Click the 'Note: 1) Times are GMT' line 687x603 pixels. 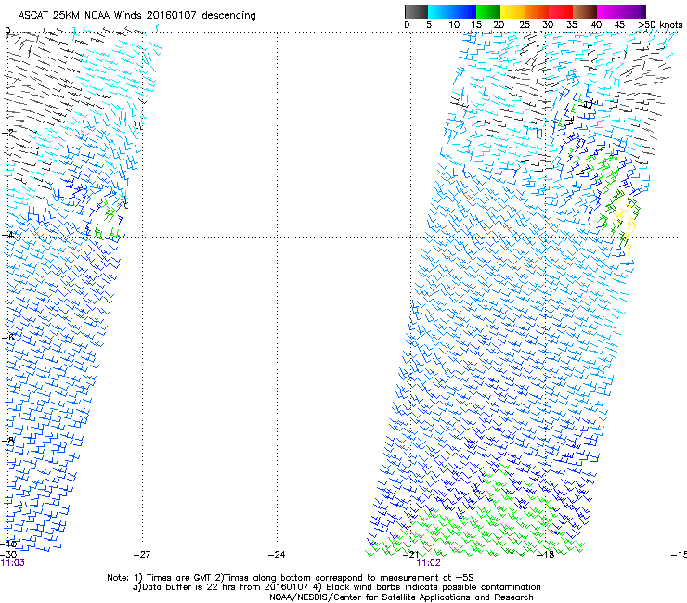click(x=291, y=578)
